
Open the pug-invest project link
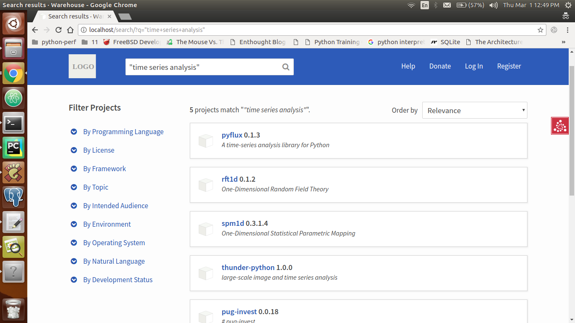(239, 312)
